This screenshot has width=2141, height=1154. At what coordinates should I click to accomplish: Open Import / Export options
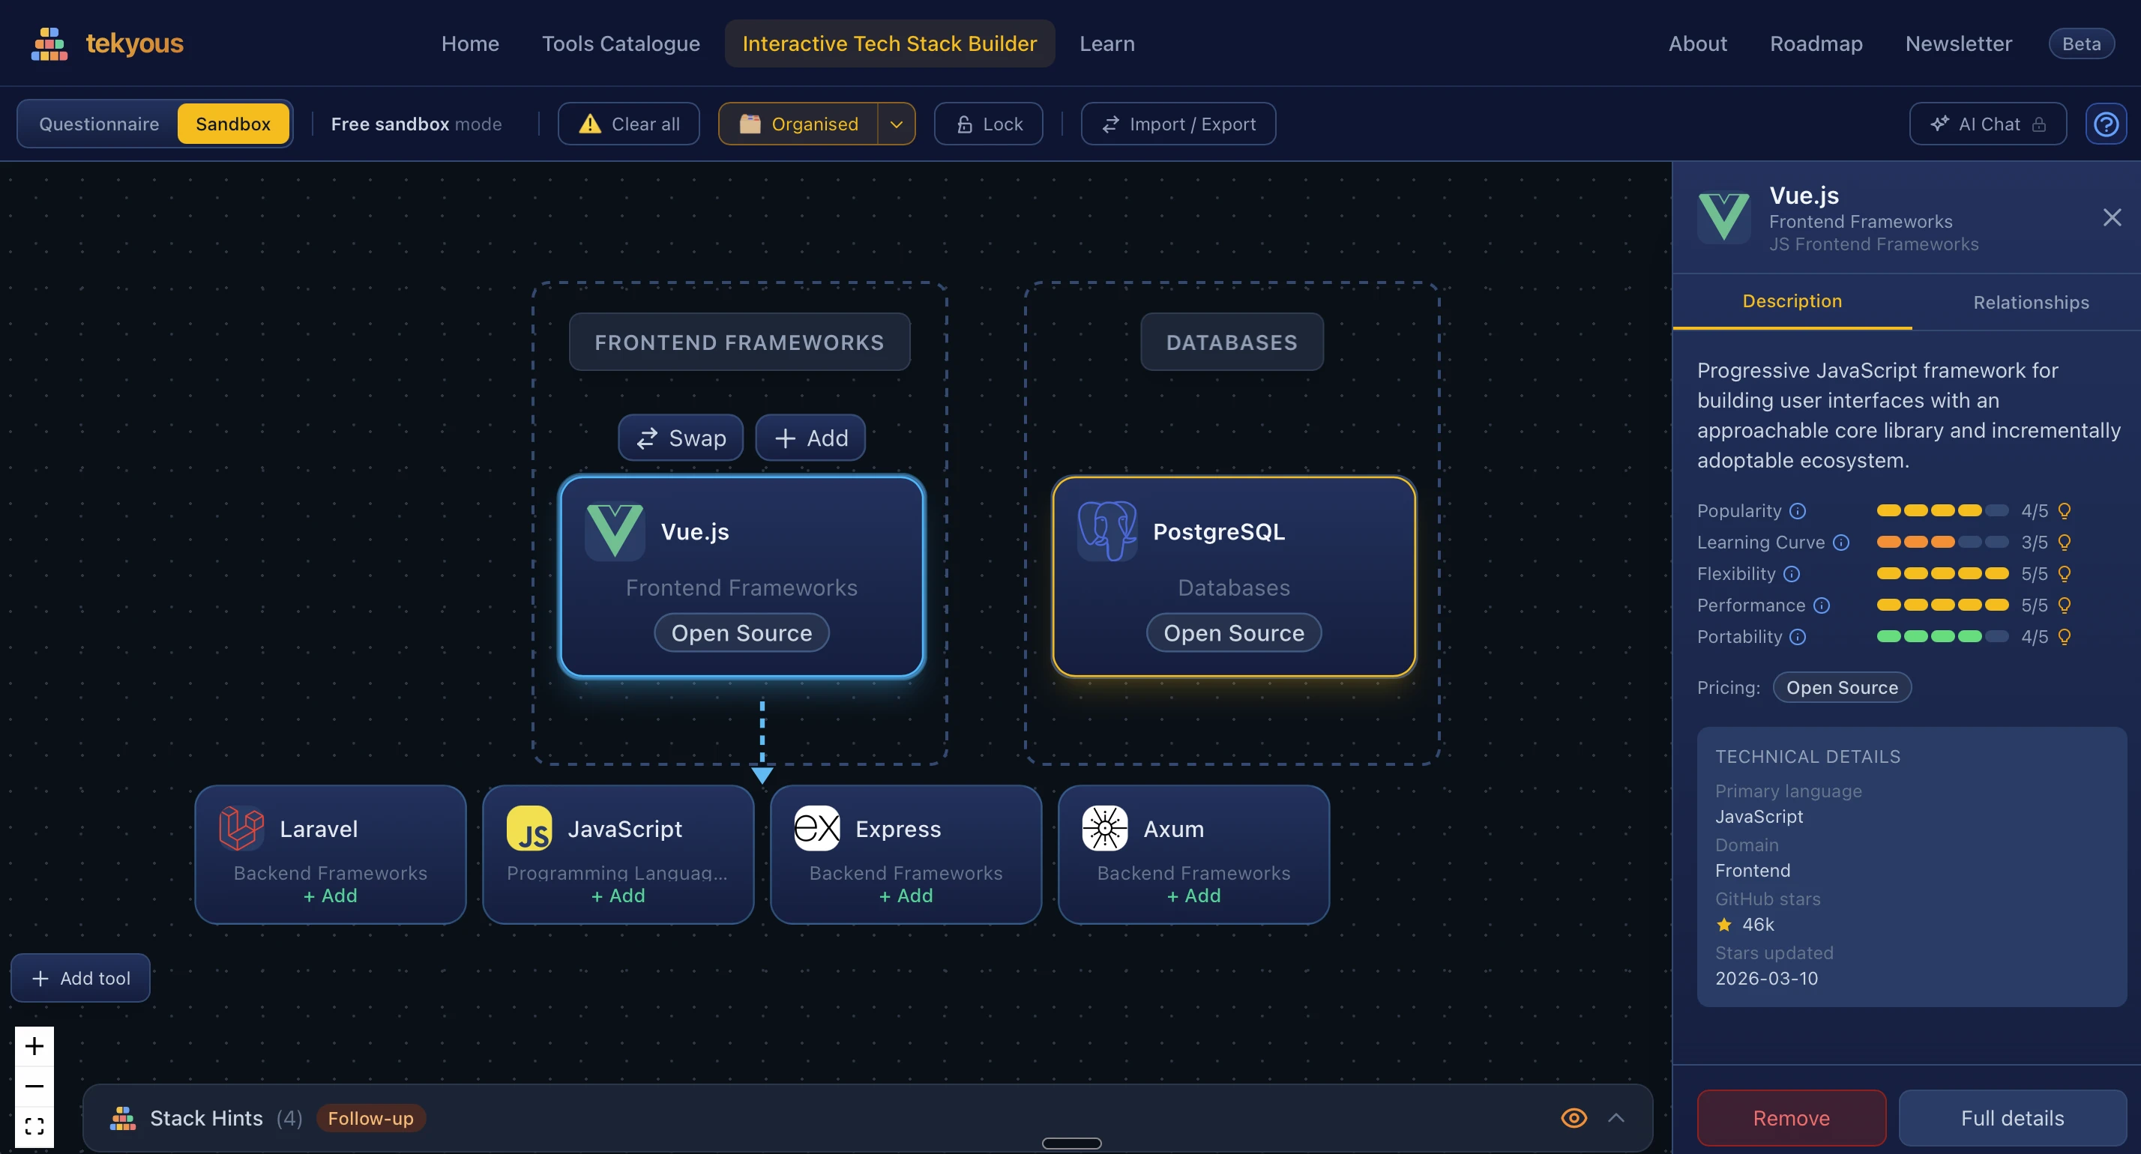(1178, 124)
